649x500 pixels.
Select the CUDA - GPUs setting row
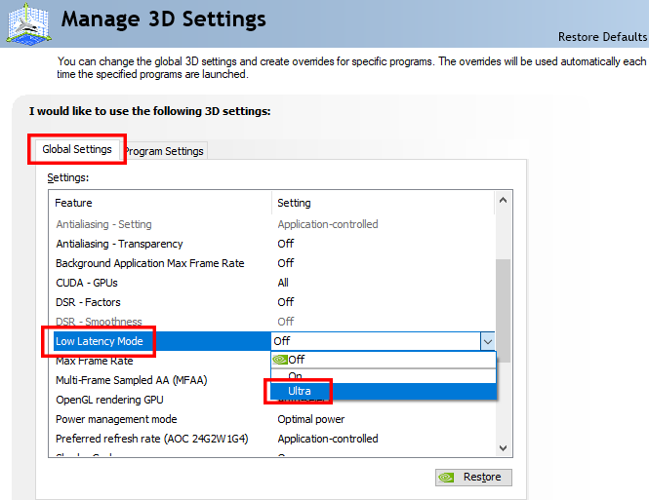[x=88, y=283]
